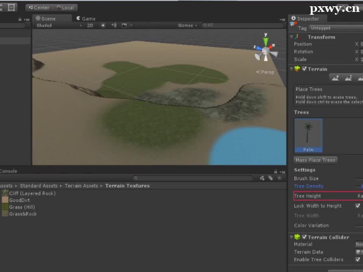
Task: Select the Paint Height terrain tool
Action: (350, 78)
